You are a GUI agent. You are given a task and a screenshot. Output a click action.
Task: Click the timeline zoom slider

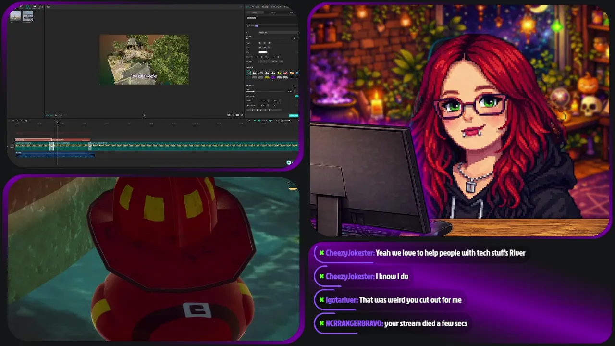point(287,121)
